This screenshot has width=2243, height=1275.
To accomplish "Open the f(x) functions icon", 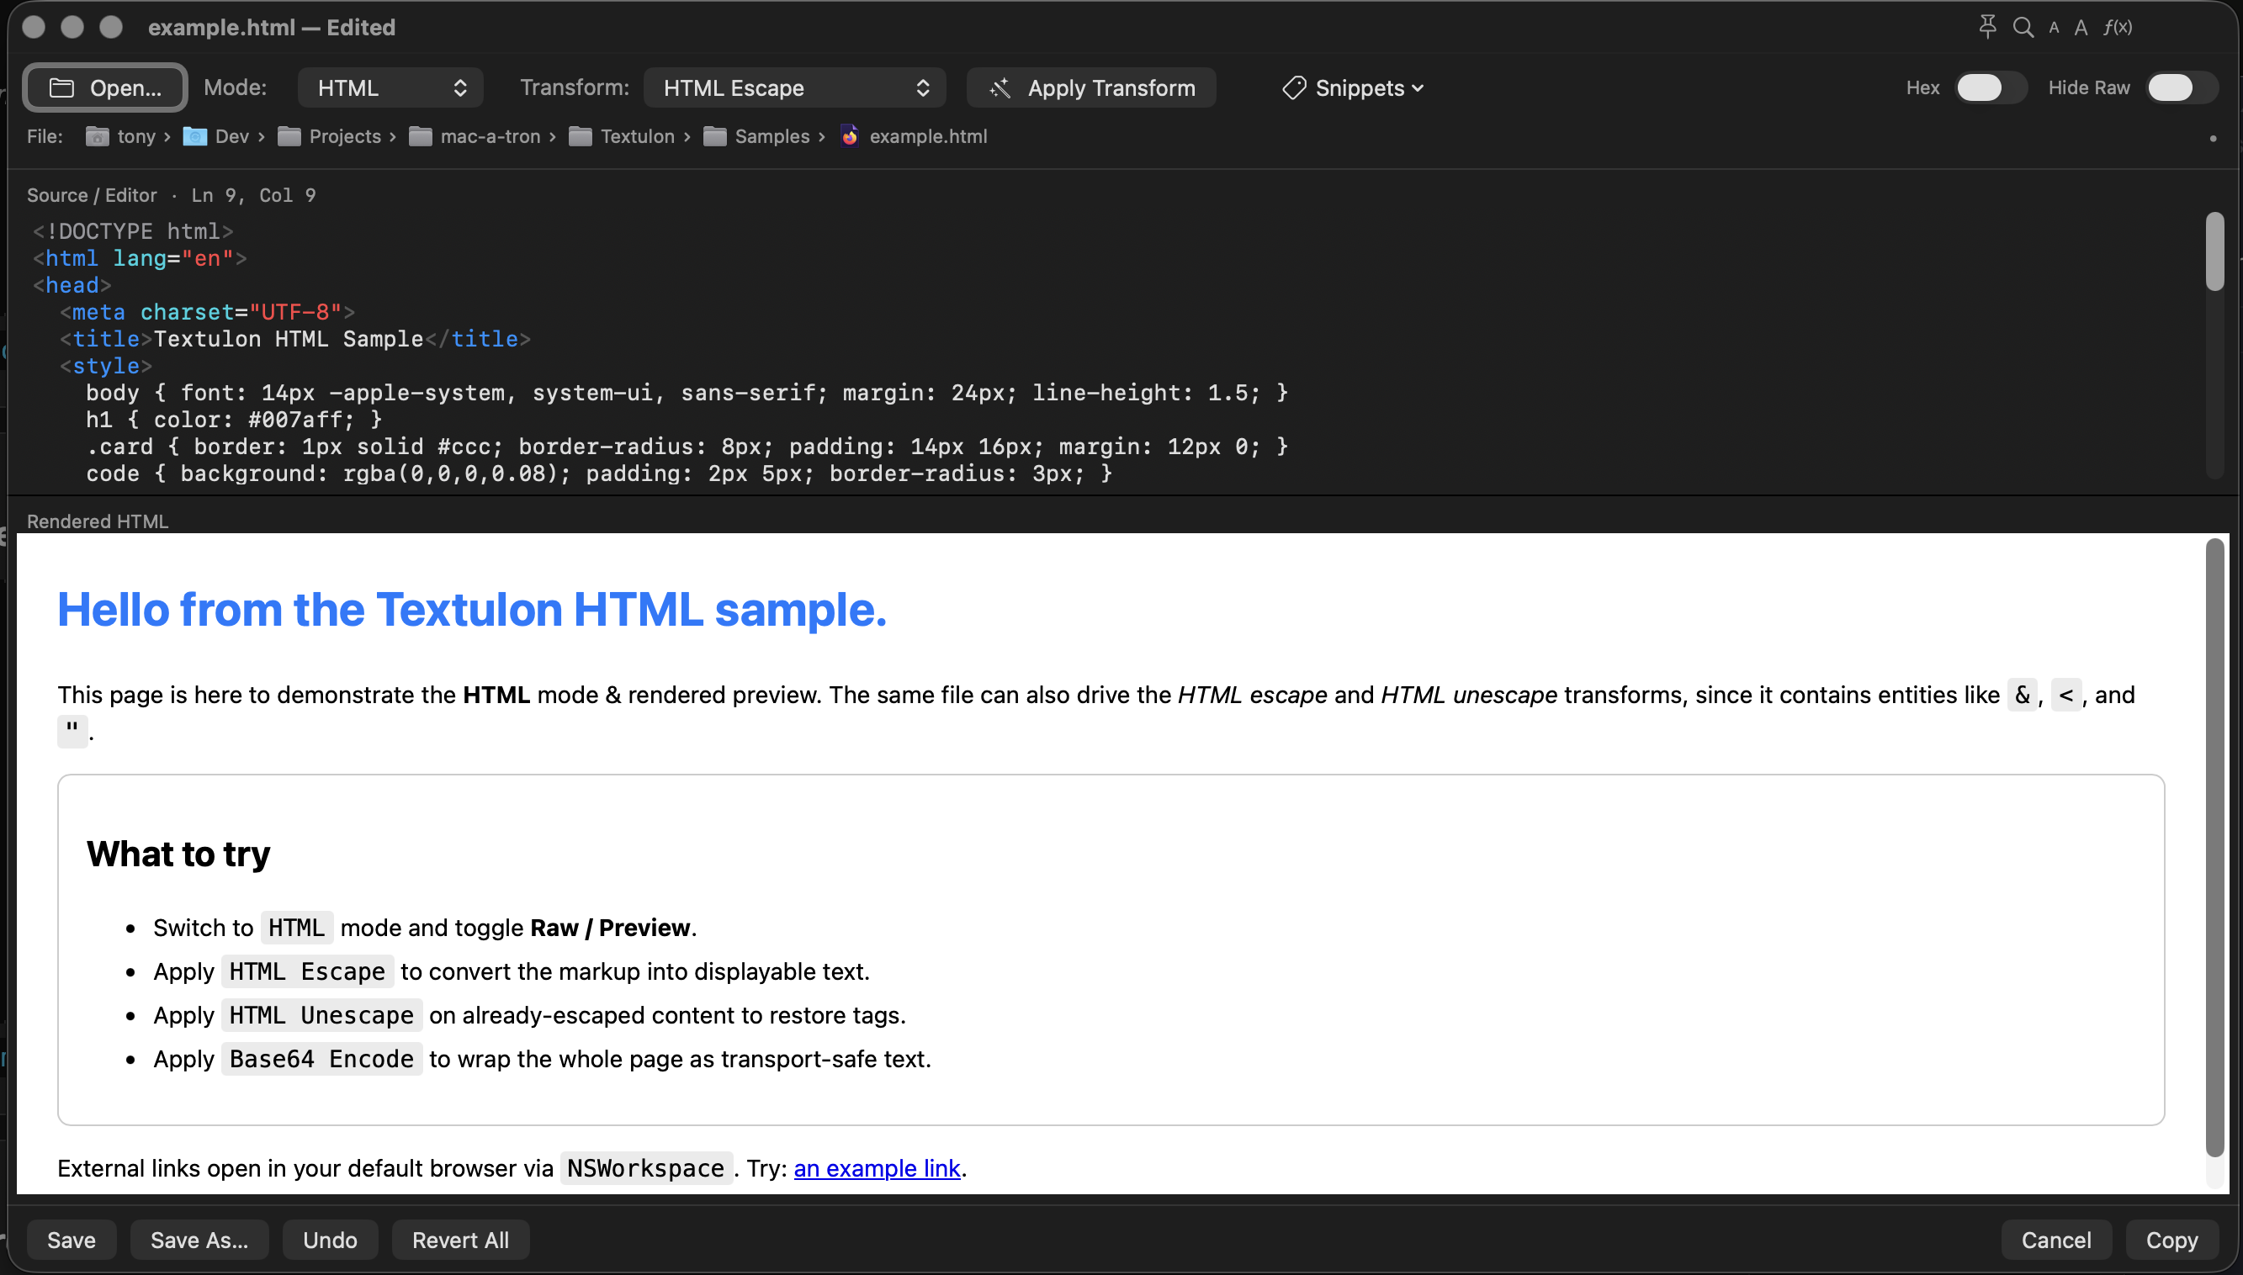I will tap(2118, 27).
